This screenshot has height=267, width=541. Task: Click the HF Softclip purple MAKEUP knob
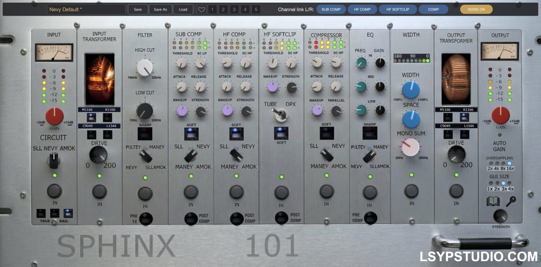pyautogui.click(x=272, y=87)
